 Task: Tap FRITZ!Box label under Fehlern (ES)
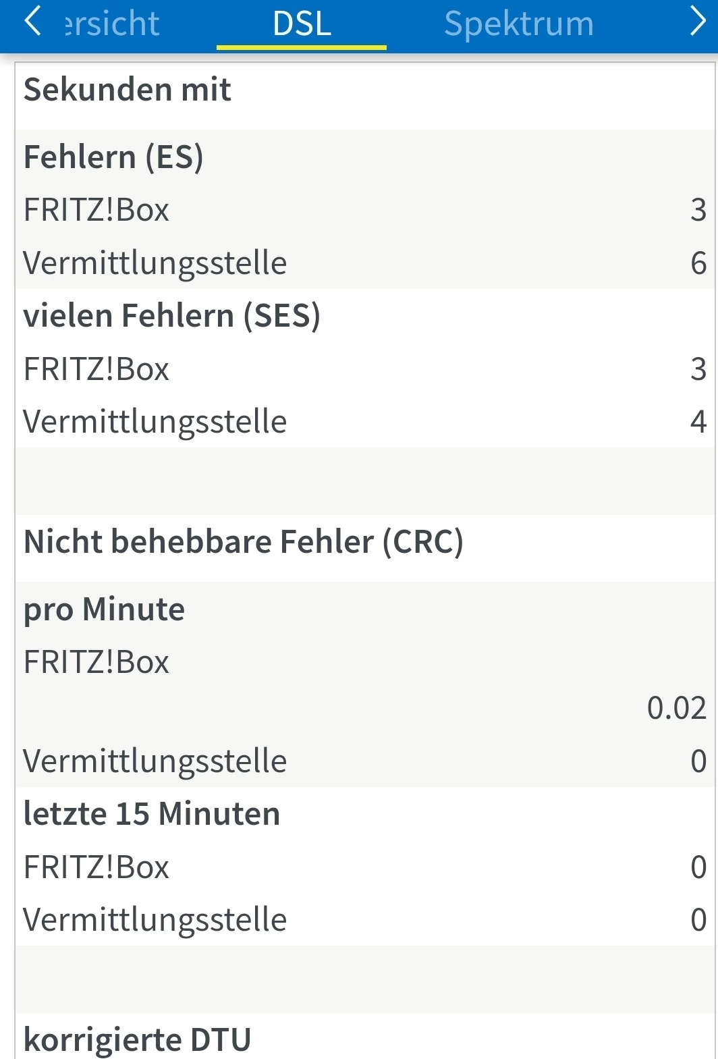96,210
